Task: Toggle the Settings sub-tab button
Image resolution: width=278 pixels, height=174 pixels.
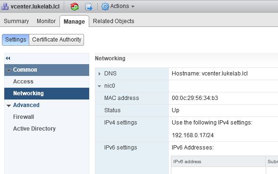Action: pyautogui.click(x=16, y=40)
